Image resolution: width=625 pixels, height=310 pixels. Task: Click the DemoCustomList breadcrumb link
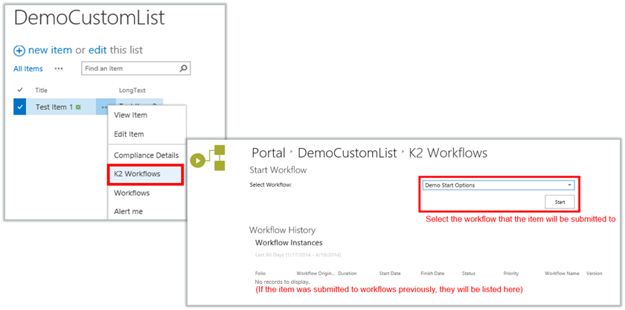click(347, 153)
